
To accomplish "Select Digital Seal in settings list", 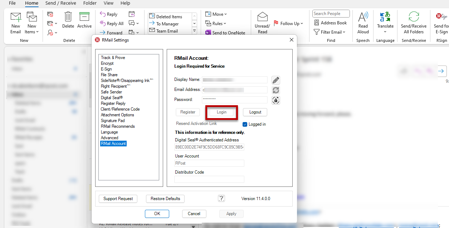I will (x=112, y=98).
